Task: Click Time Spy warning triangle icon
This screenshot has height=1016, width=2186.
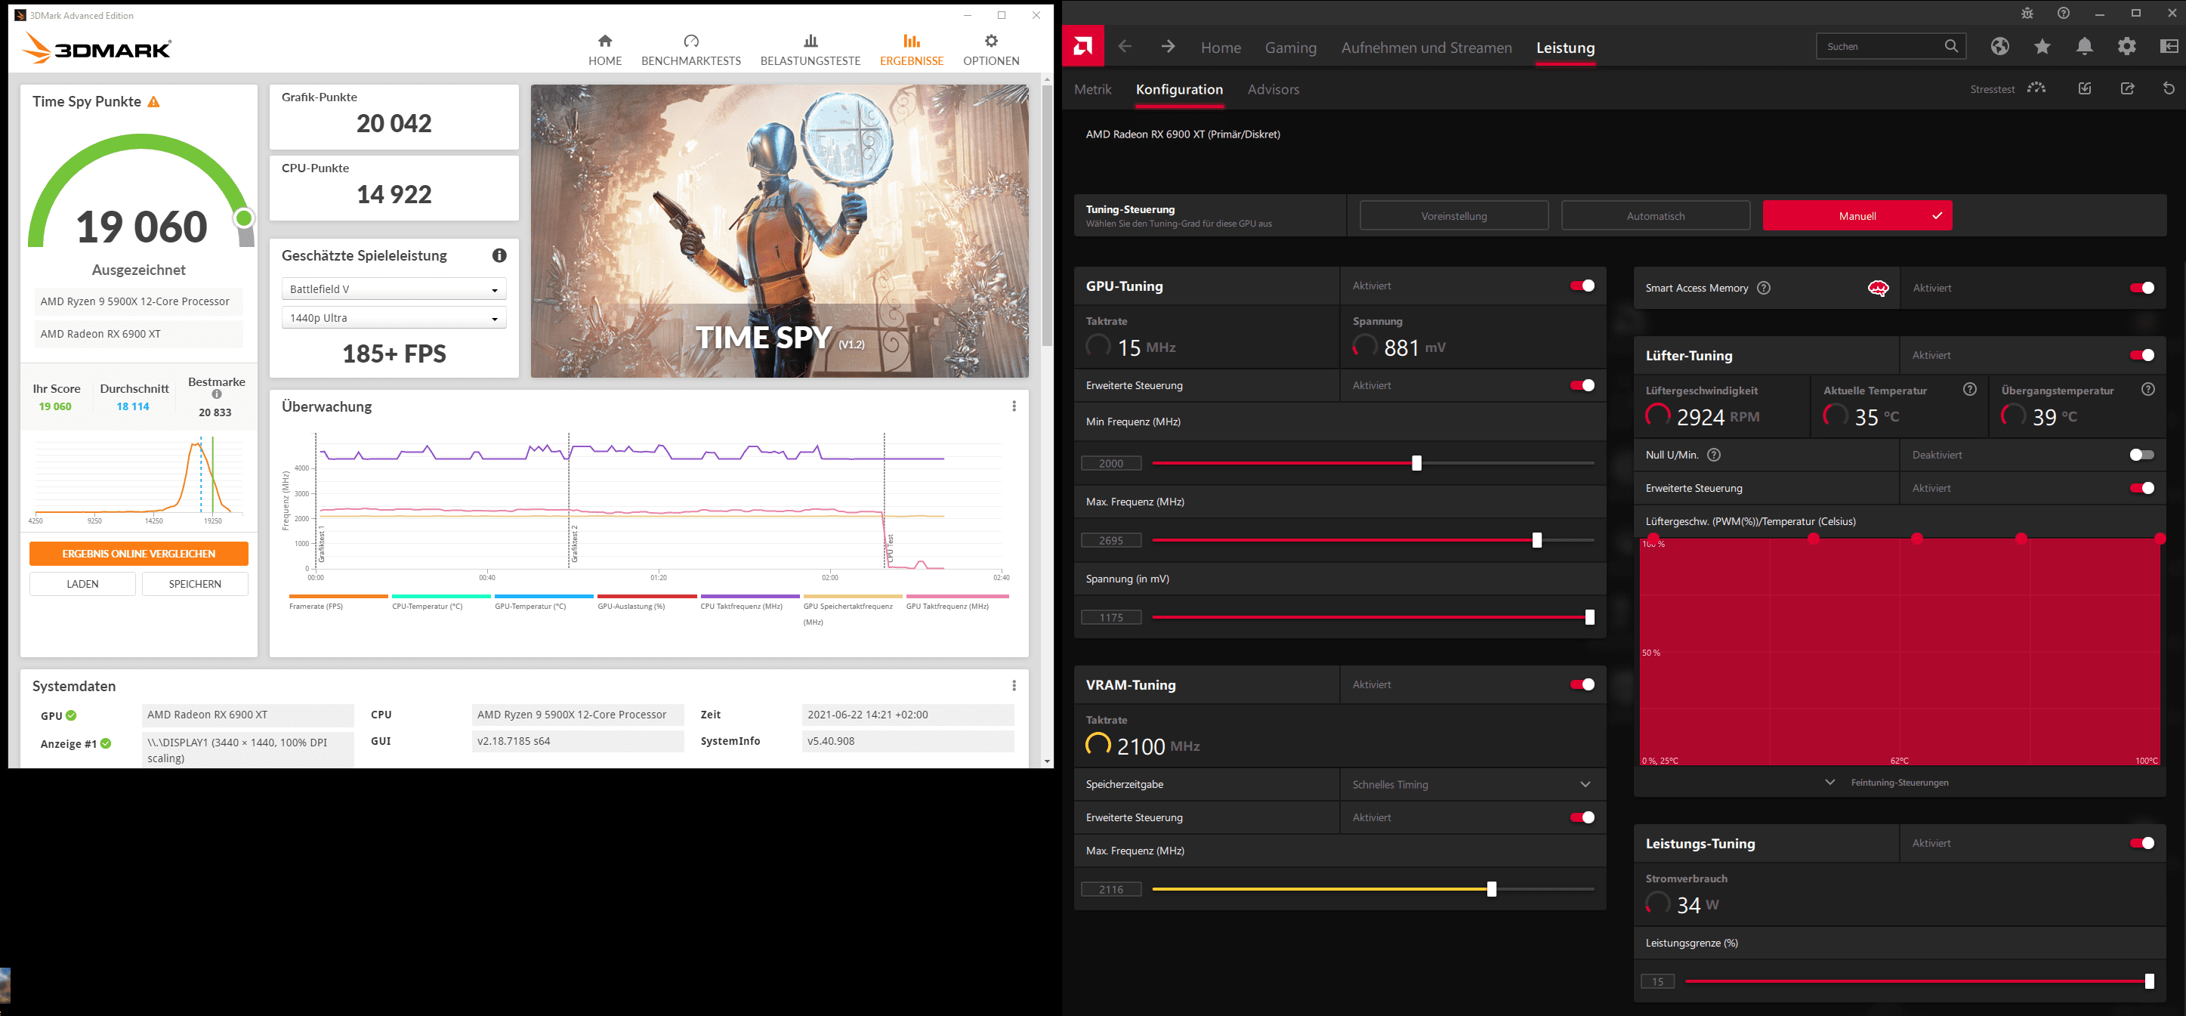Action: coord(153,102)
